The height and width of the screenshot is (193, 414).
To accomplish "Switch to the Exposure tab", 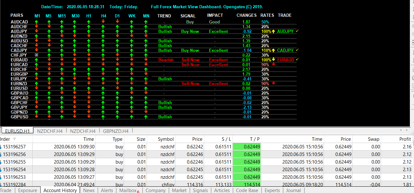I will [28, 190].
